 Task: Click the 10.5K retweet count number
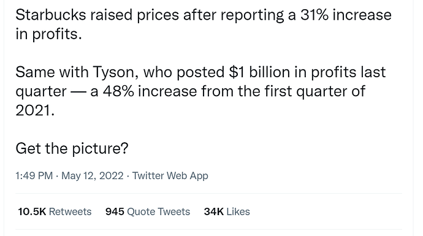click(x=32, y=211)
